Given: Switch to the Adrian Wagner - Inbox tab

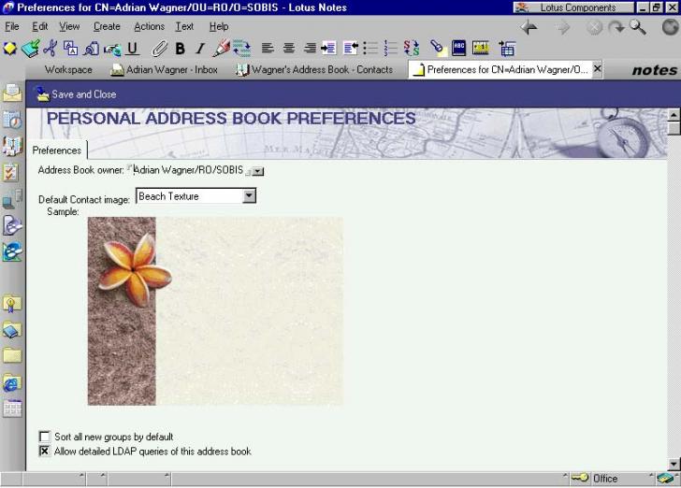Looking at the screenshot, I should pyautogui.click(x=164, y=70).
